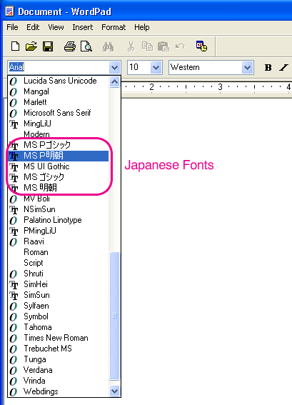The width and height of the screenshot is (292, 405).
Task: Select Vrinda font from list
Action: [59, 381]
